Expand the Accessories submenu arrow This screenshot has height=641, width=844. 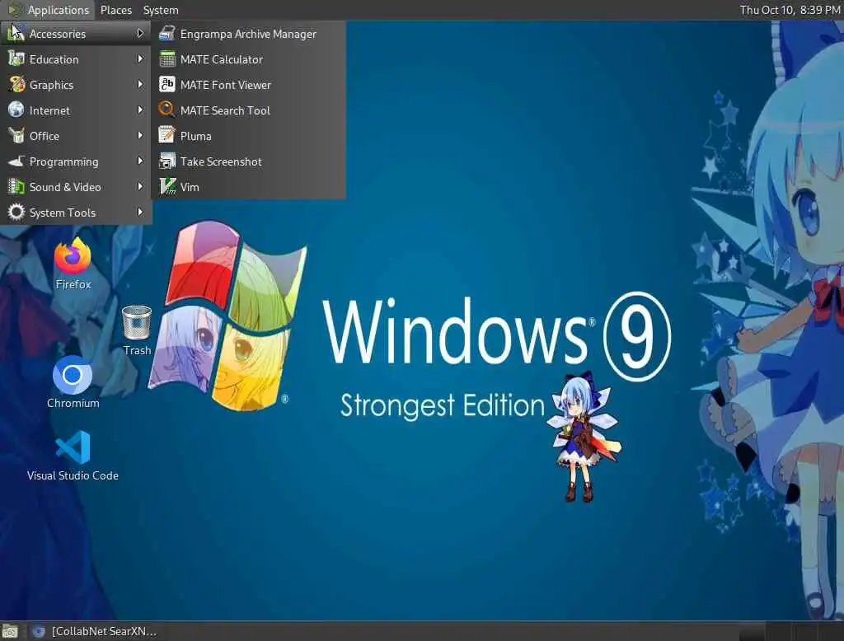140,34
